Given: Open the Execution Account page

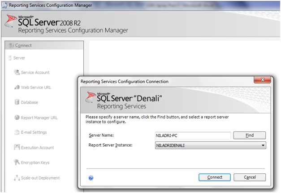Looking at the screenshot, I should [x=37, y=147].
